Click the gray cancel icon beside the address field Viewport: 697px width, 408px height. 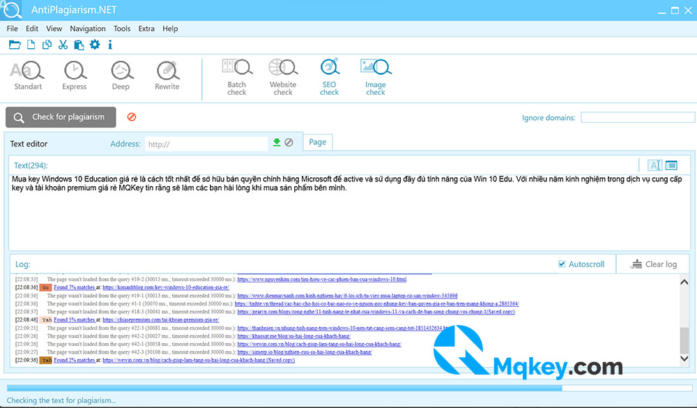pos(289,142)
